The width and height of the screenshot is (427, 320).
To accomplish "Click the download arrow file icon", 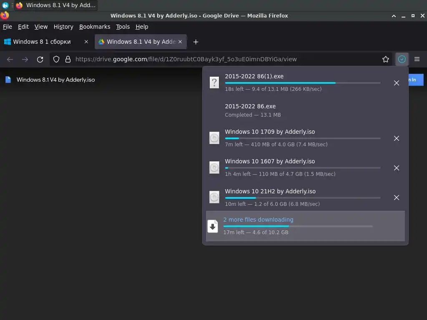I will click(213, 226).
